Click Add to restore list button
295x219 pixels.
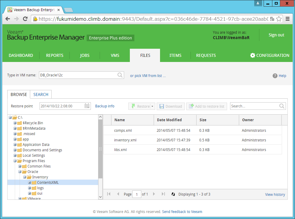[207, 106]
